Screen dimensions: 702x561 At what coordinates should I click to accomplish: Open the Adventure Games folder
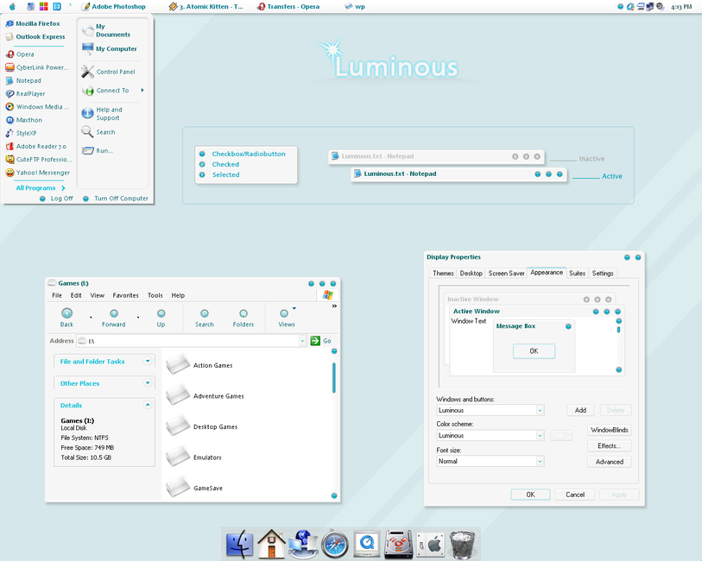coord(205,396)
